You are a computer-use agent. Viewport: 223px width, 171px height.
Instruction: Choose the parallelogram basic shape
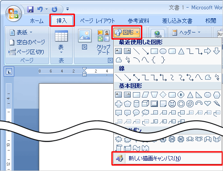click(x=145, y=95)
